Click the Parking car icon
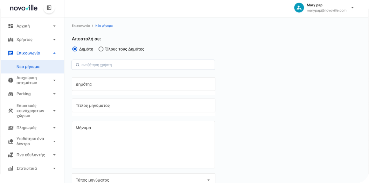Viewport: 369px width, 183px height. point(11,94)
